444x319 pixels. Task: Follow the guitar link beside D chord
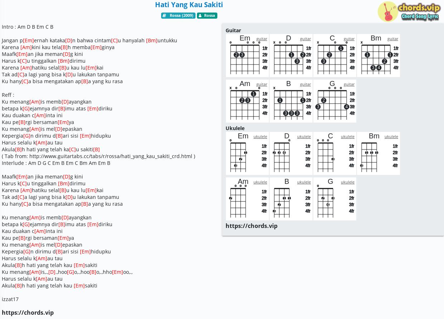point(305,39)
